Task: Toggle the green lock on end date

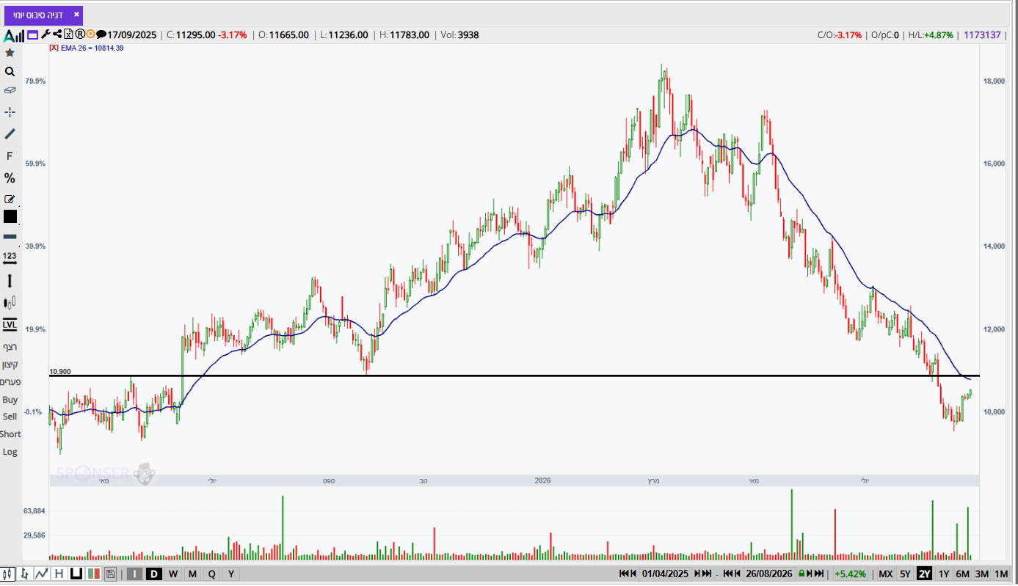Action: [x=801, y=574]
